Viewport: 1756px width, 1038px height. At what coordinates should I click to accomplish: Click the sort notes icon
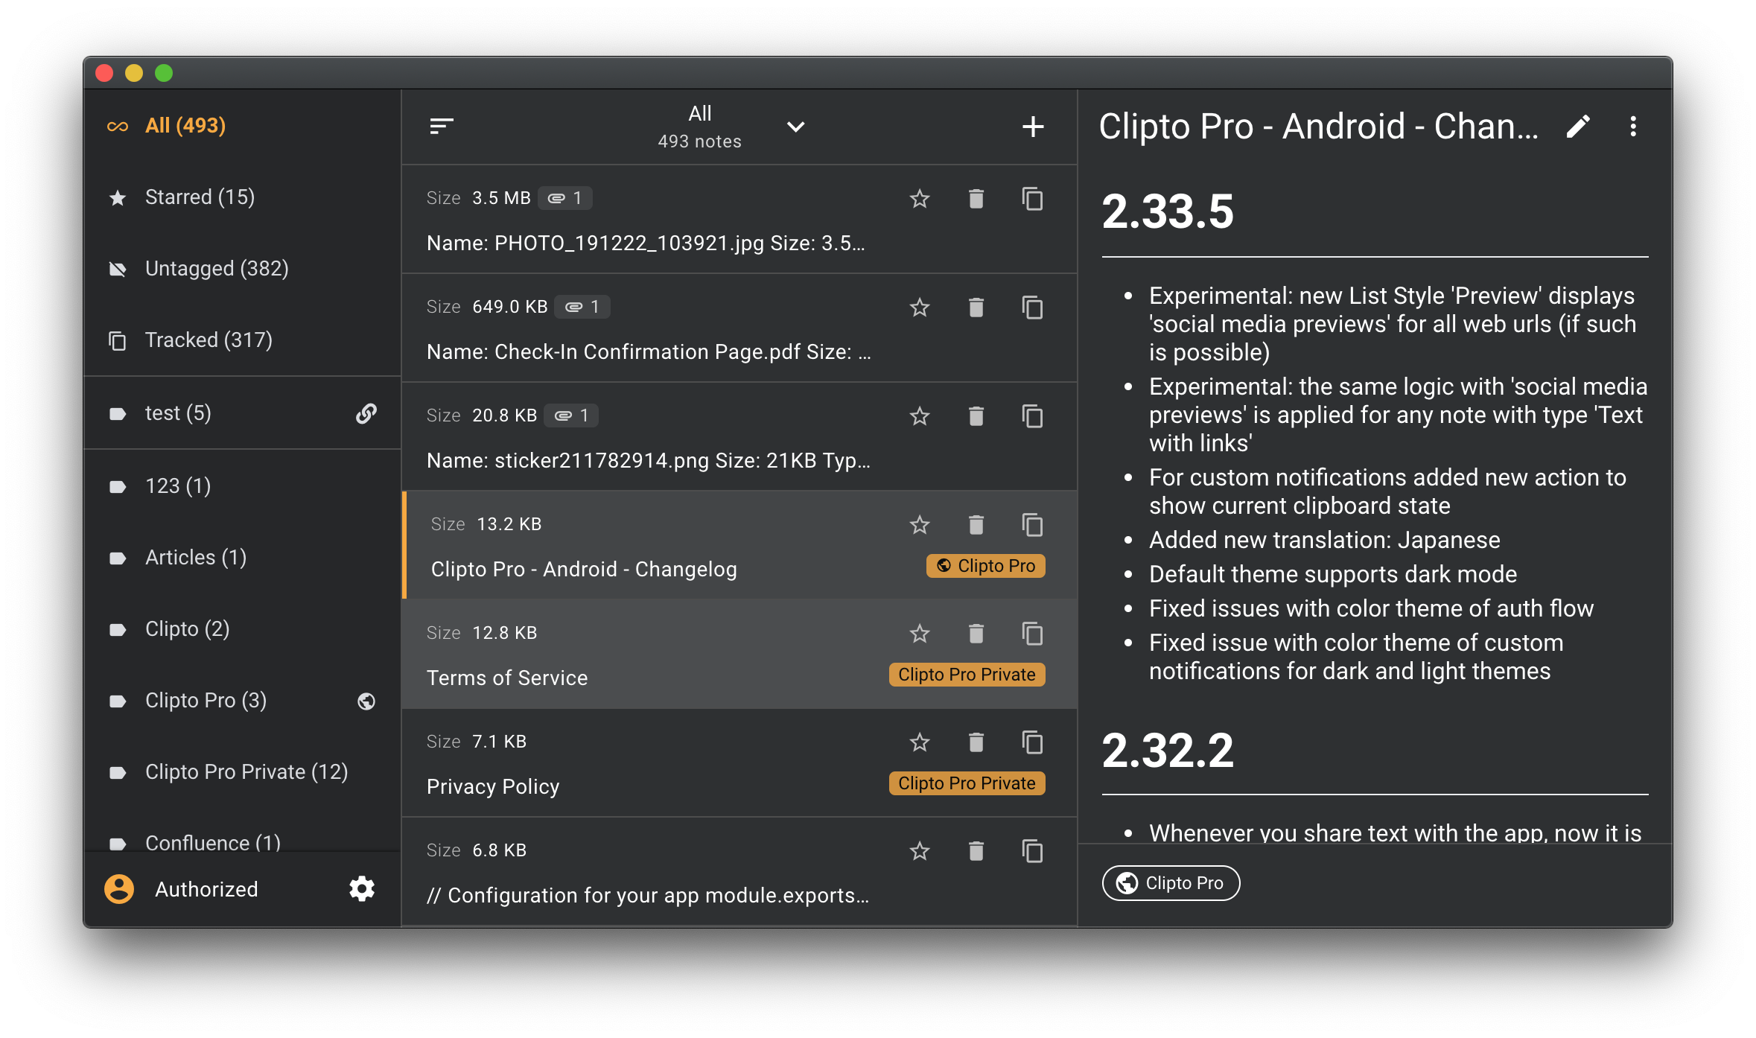442,126
